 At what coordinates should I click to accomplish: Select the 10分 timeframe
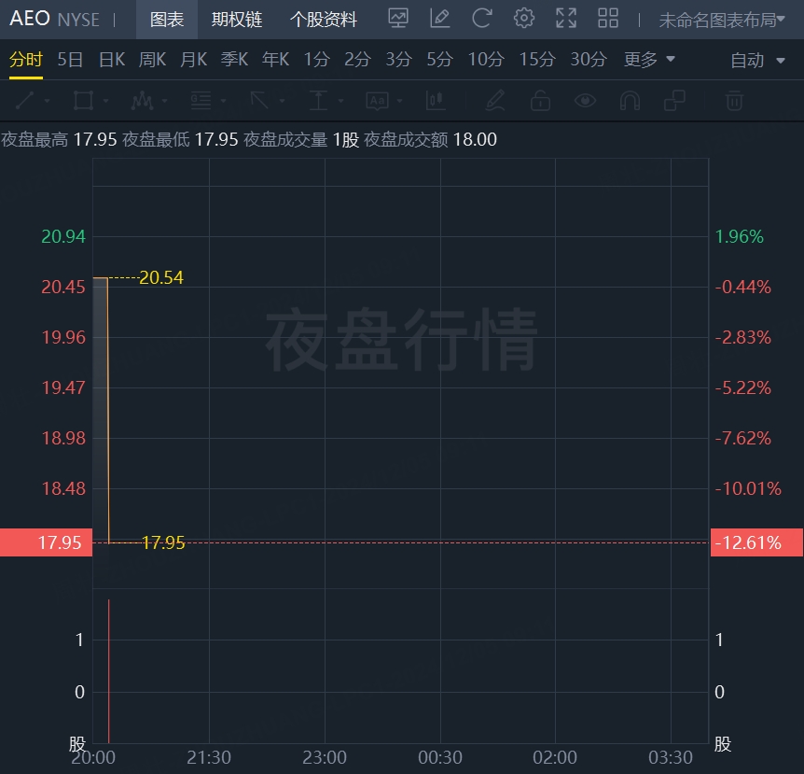click(486, 60)
